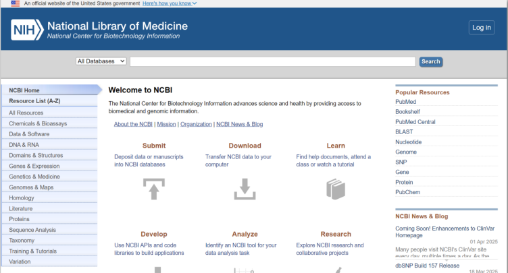Select NCBI Home in sidebar

click(49, 90)
